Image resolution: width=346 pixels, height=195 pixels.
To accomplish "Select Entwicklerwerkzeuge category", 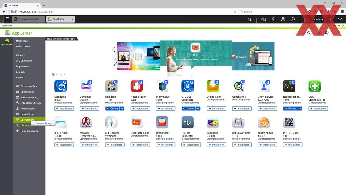I will pos(28,103).
